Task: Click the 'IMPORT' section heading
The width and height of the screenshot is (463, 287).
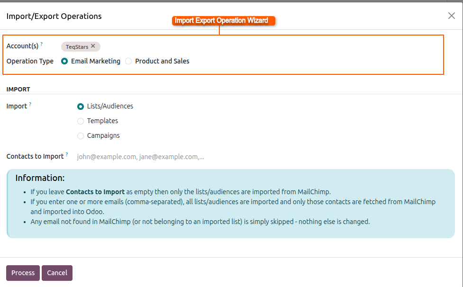Action: coord(18,90)
